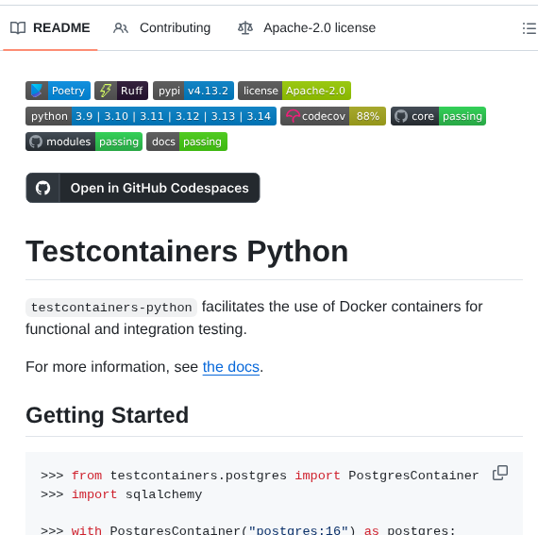Screen dimensions: 538x535
Task: Open in GitHub Codespaces button
Action: tap(143, 188)
